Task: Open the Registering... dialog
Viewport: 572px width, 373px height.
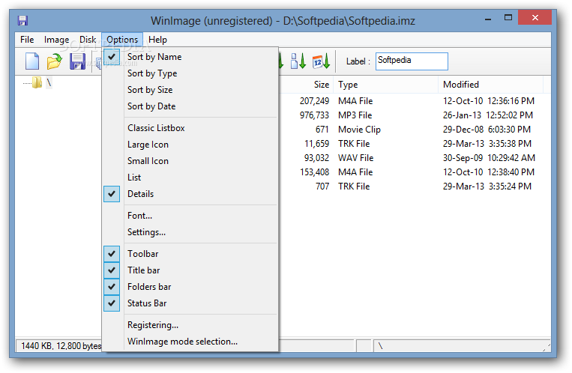Action: (190, 325)
